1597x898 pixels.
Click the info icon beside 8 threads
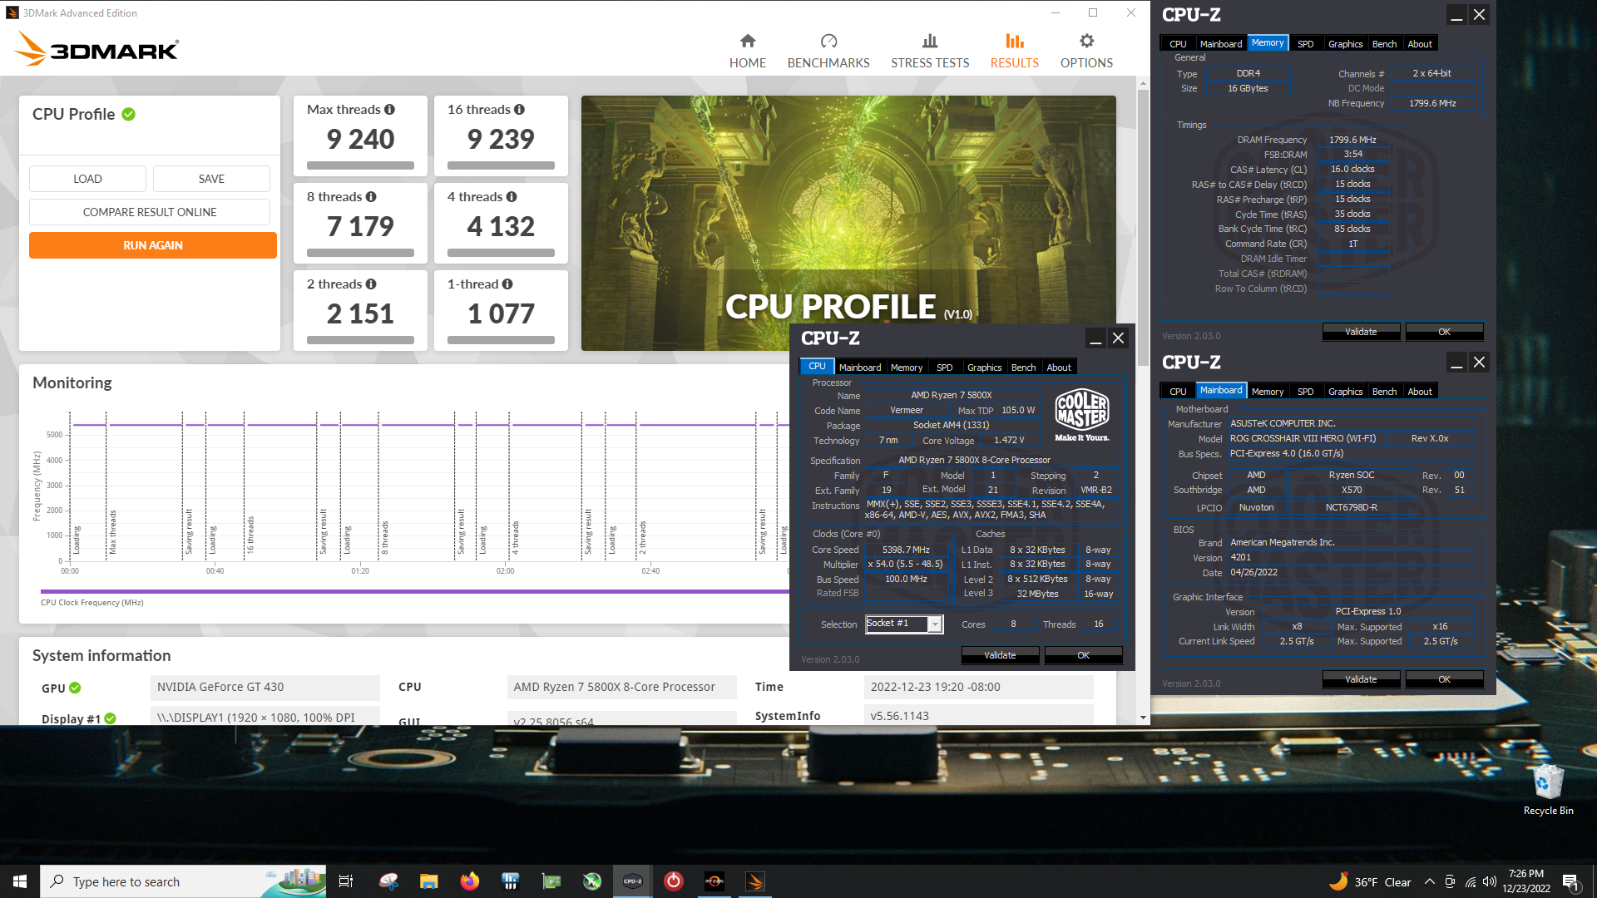tap(371, 197)
